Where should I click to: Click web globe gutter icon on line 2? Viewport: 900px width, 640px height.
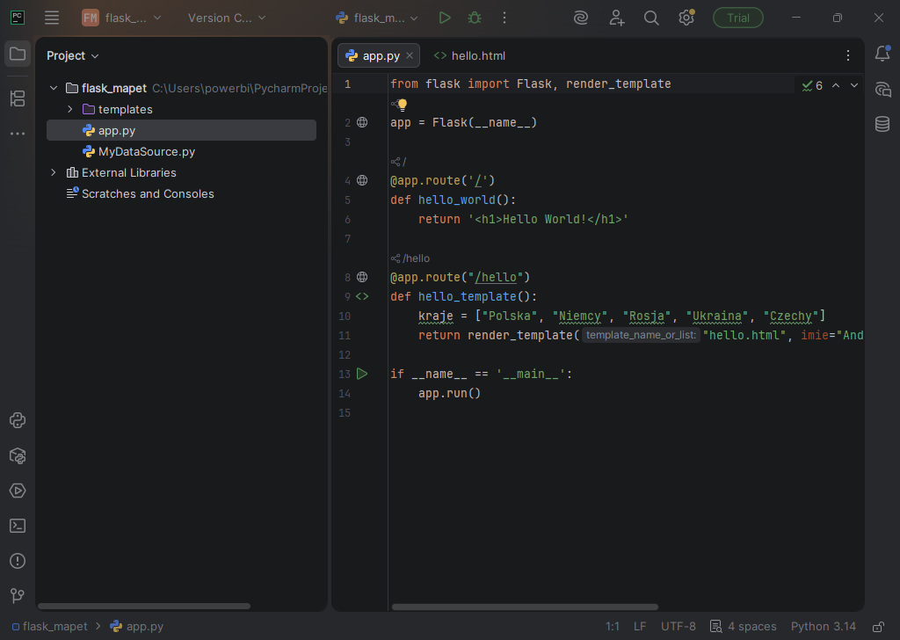pos(362,122)
